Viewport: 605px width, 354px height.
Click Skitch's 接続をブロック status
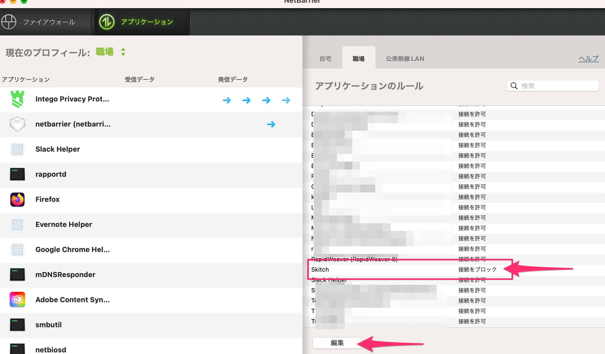point(477,269)
